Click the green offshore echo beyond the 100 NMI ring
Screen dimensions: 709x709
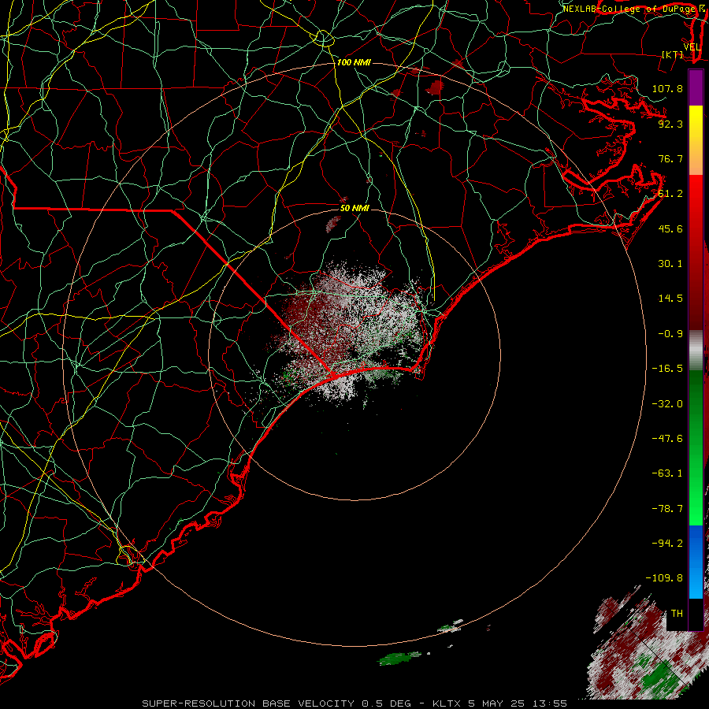point(399,659)
